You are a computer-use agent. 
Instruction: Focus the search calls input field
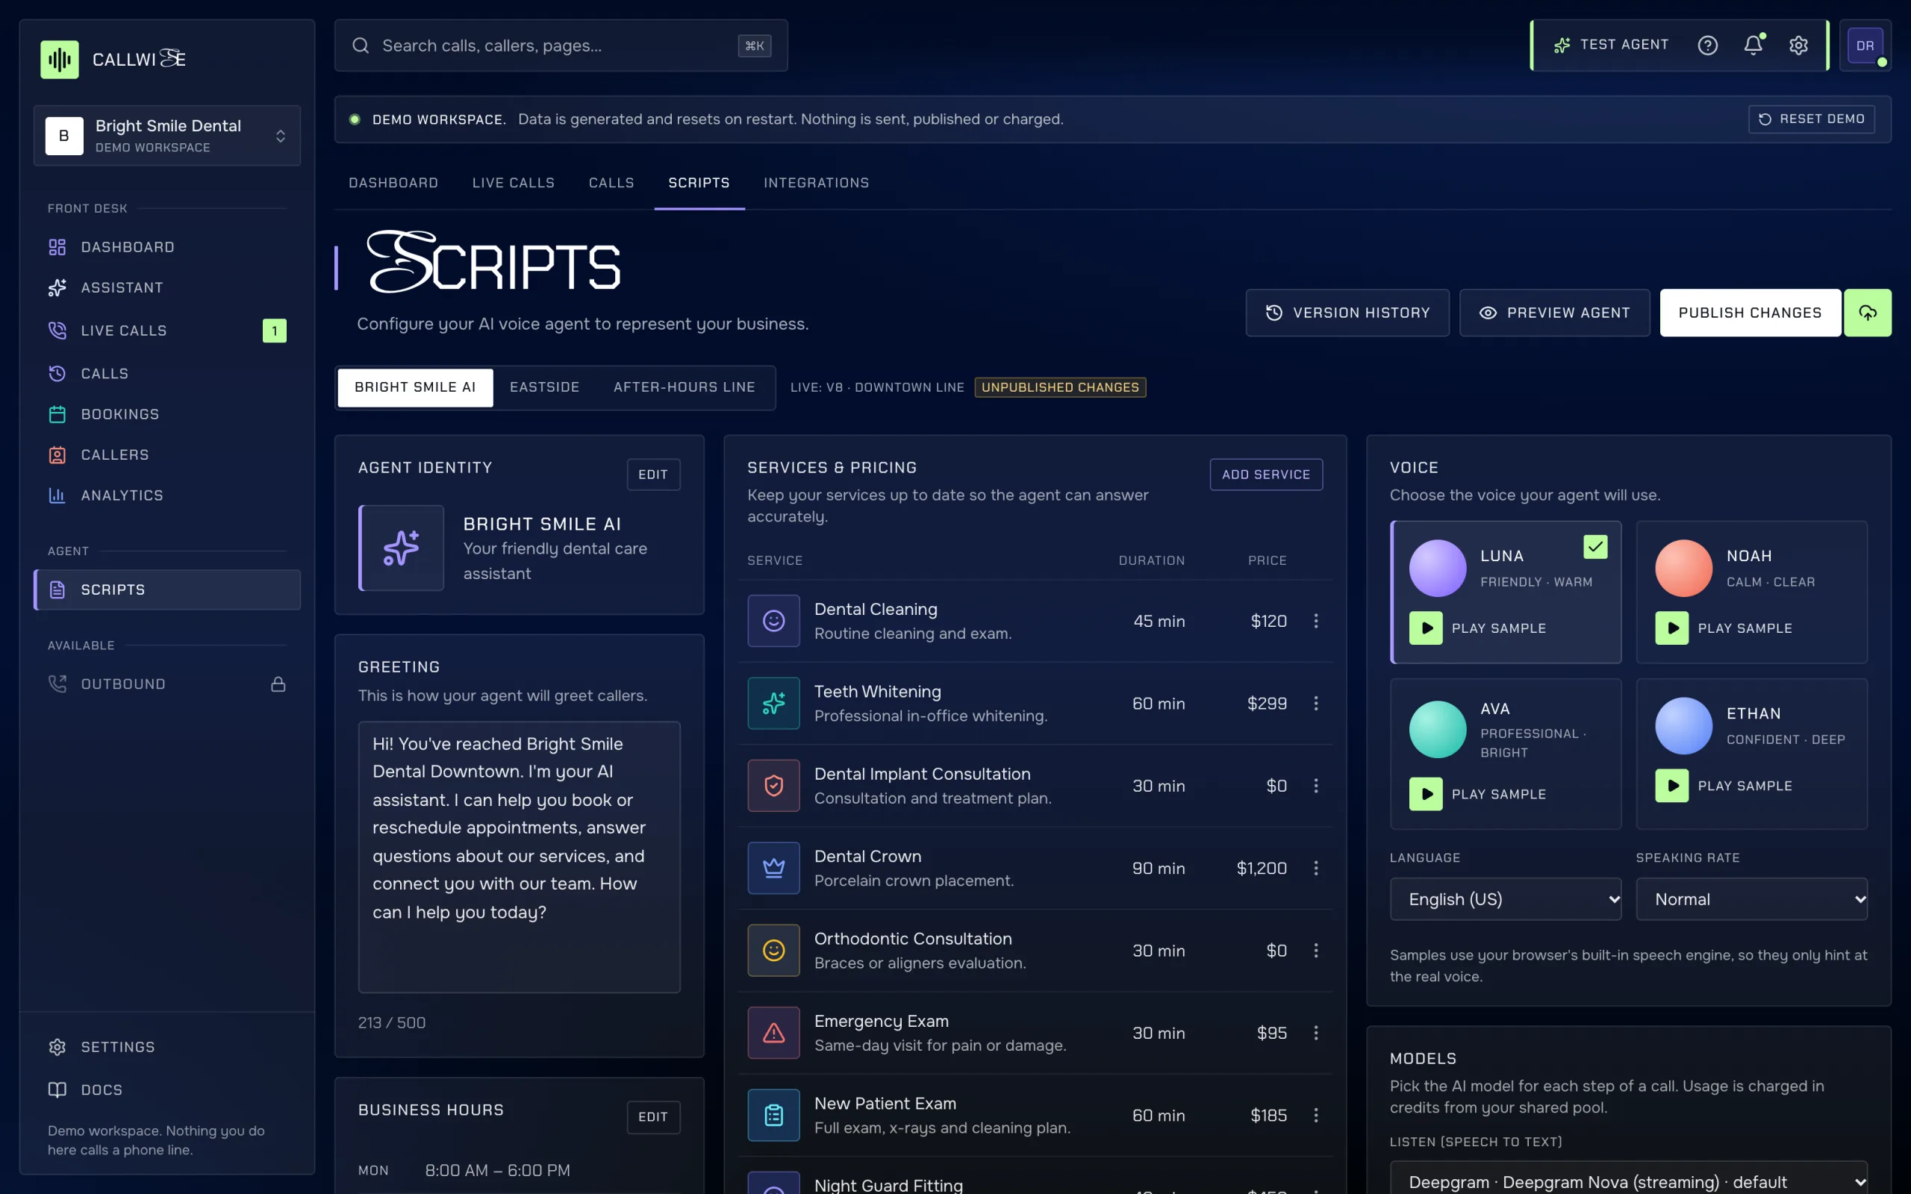(561, 46)
